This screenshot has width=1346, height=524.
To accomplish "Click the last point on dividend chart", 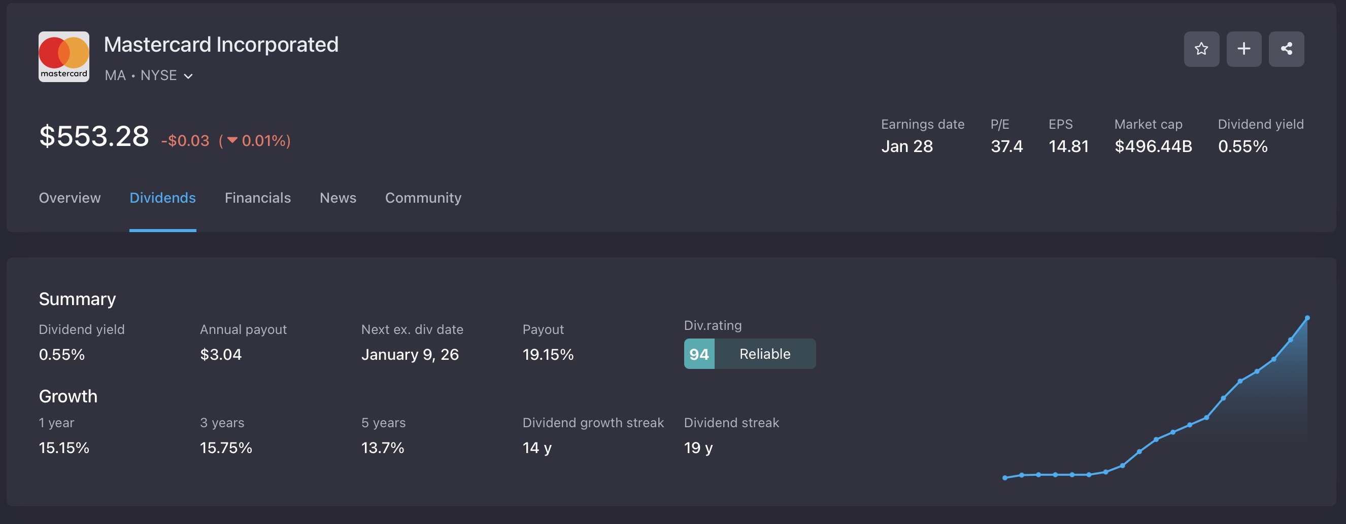I will [1307, 318].
